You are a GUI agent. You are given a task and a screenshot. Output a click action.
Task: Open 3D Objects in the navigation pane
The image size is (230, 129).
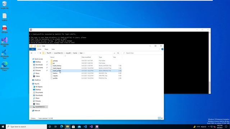[x=39, y=87]
